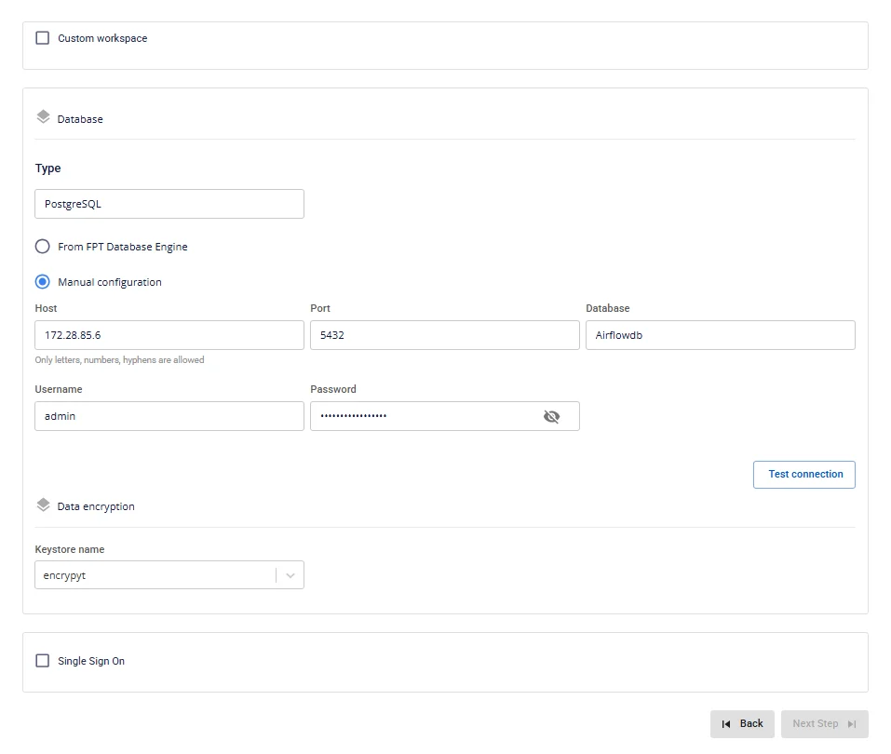891x754 pixels.
Task: Click the Test connection button
Action: point(804,475)
